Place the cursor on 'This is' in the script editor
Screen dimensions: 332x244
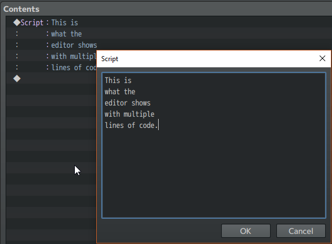pyautogui.click(x=118, y=80)
